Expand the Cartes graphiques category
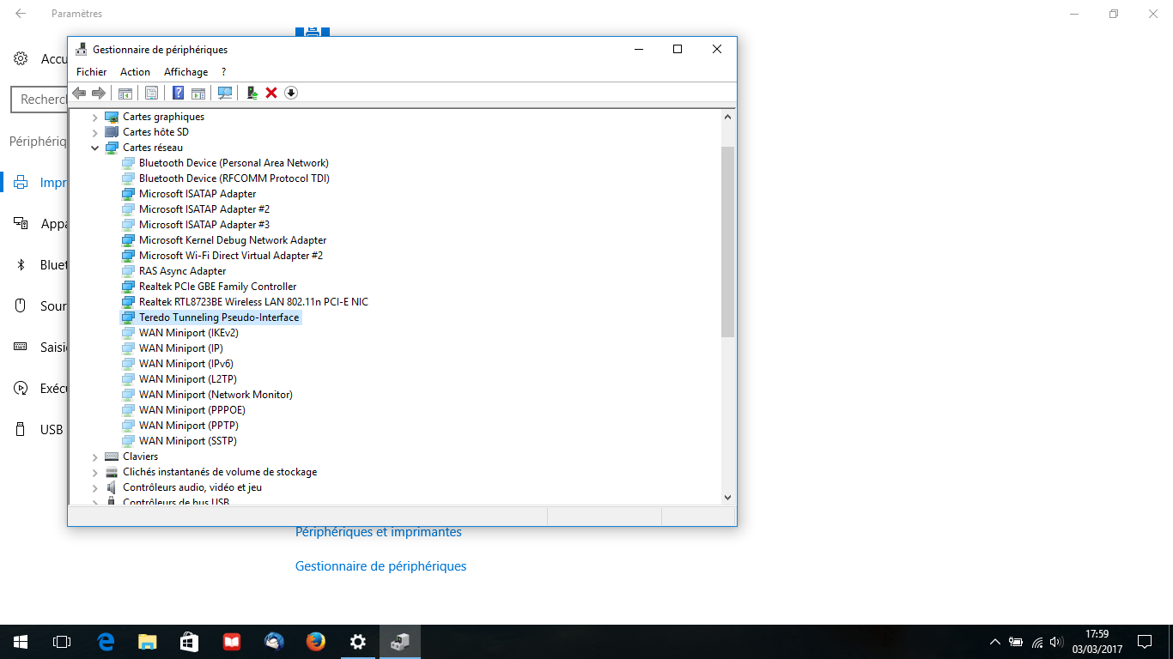1173x659 pixels. point(94,117)
